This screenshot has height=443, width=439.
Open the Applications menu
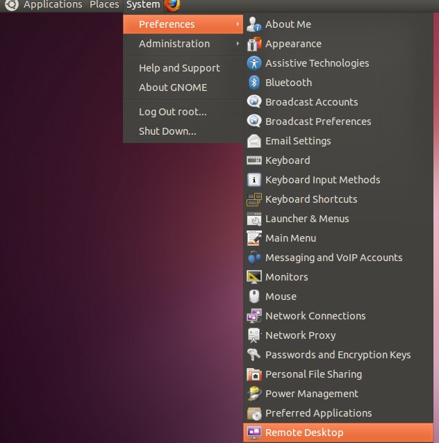point(53,5)
